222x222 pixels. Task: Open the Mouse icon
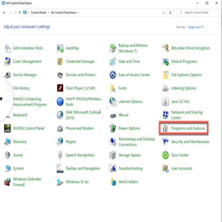(x=113, y=115)
